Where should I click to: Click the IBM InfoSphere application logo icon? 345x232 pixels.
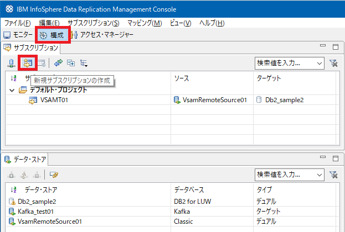(9, 9)
